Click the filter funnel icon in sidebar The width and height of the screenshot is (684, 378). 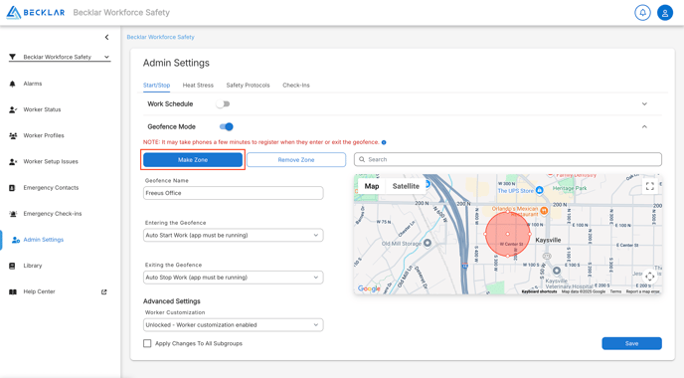(12, 57)
